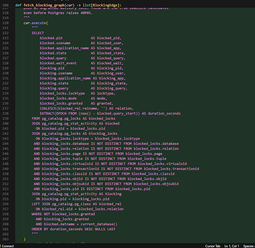Screen dimensions: 255x248
Task: Select line number 220 in the gutter
Action: point(5,23)
